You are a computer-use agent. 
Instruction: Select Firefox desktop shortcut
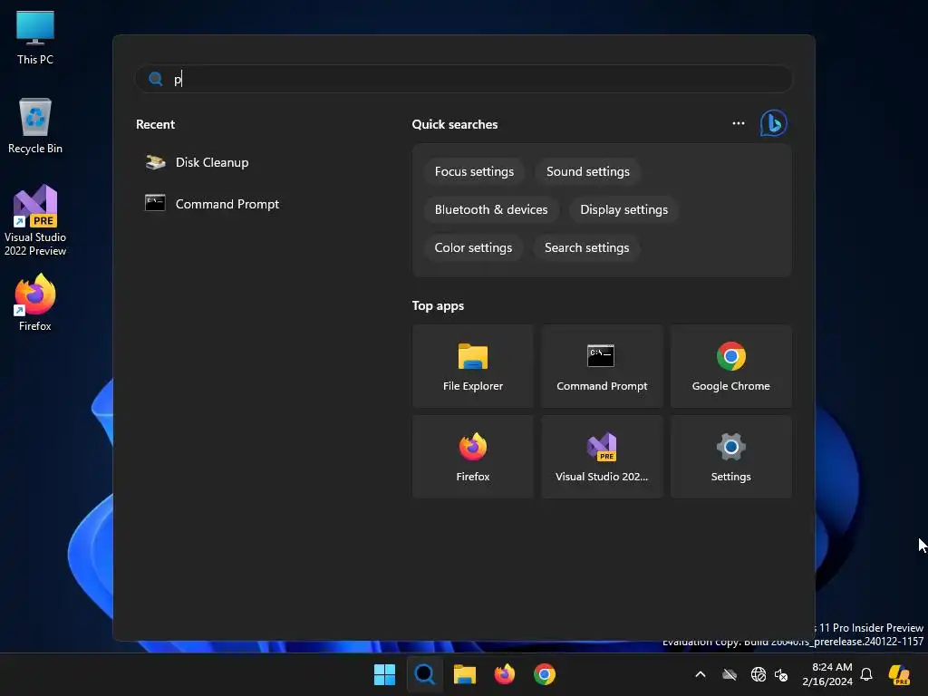(35, 303)
